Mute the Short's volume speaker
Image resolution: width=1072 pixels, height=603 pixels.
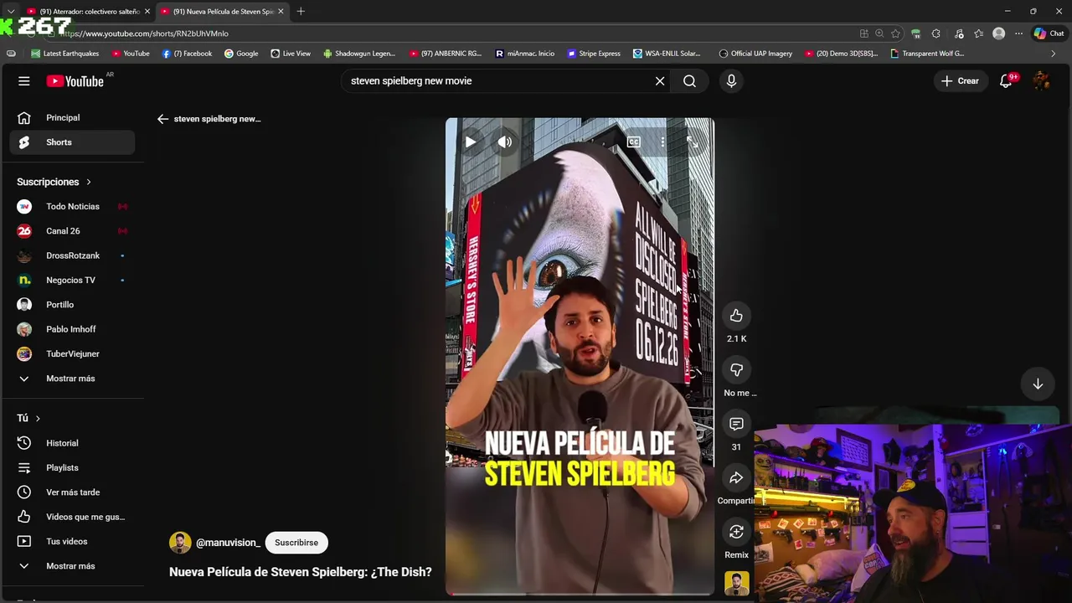(504, 142)
